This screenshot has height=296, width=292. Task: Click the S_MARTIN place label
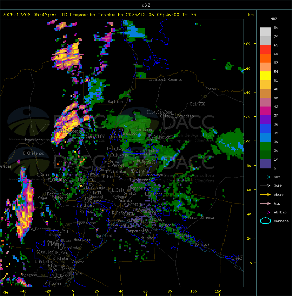click(x=133, y=205)
